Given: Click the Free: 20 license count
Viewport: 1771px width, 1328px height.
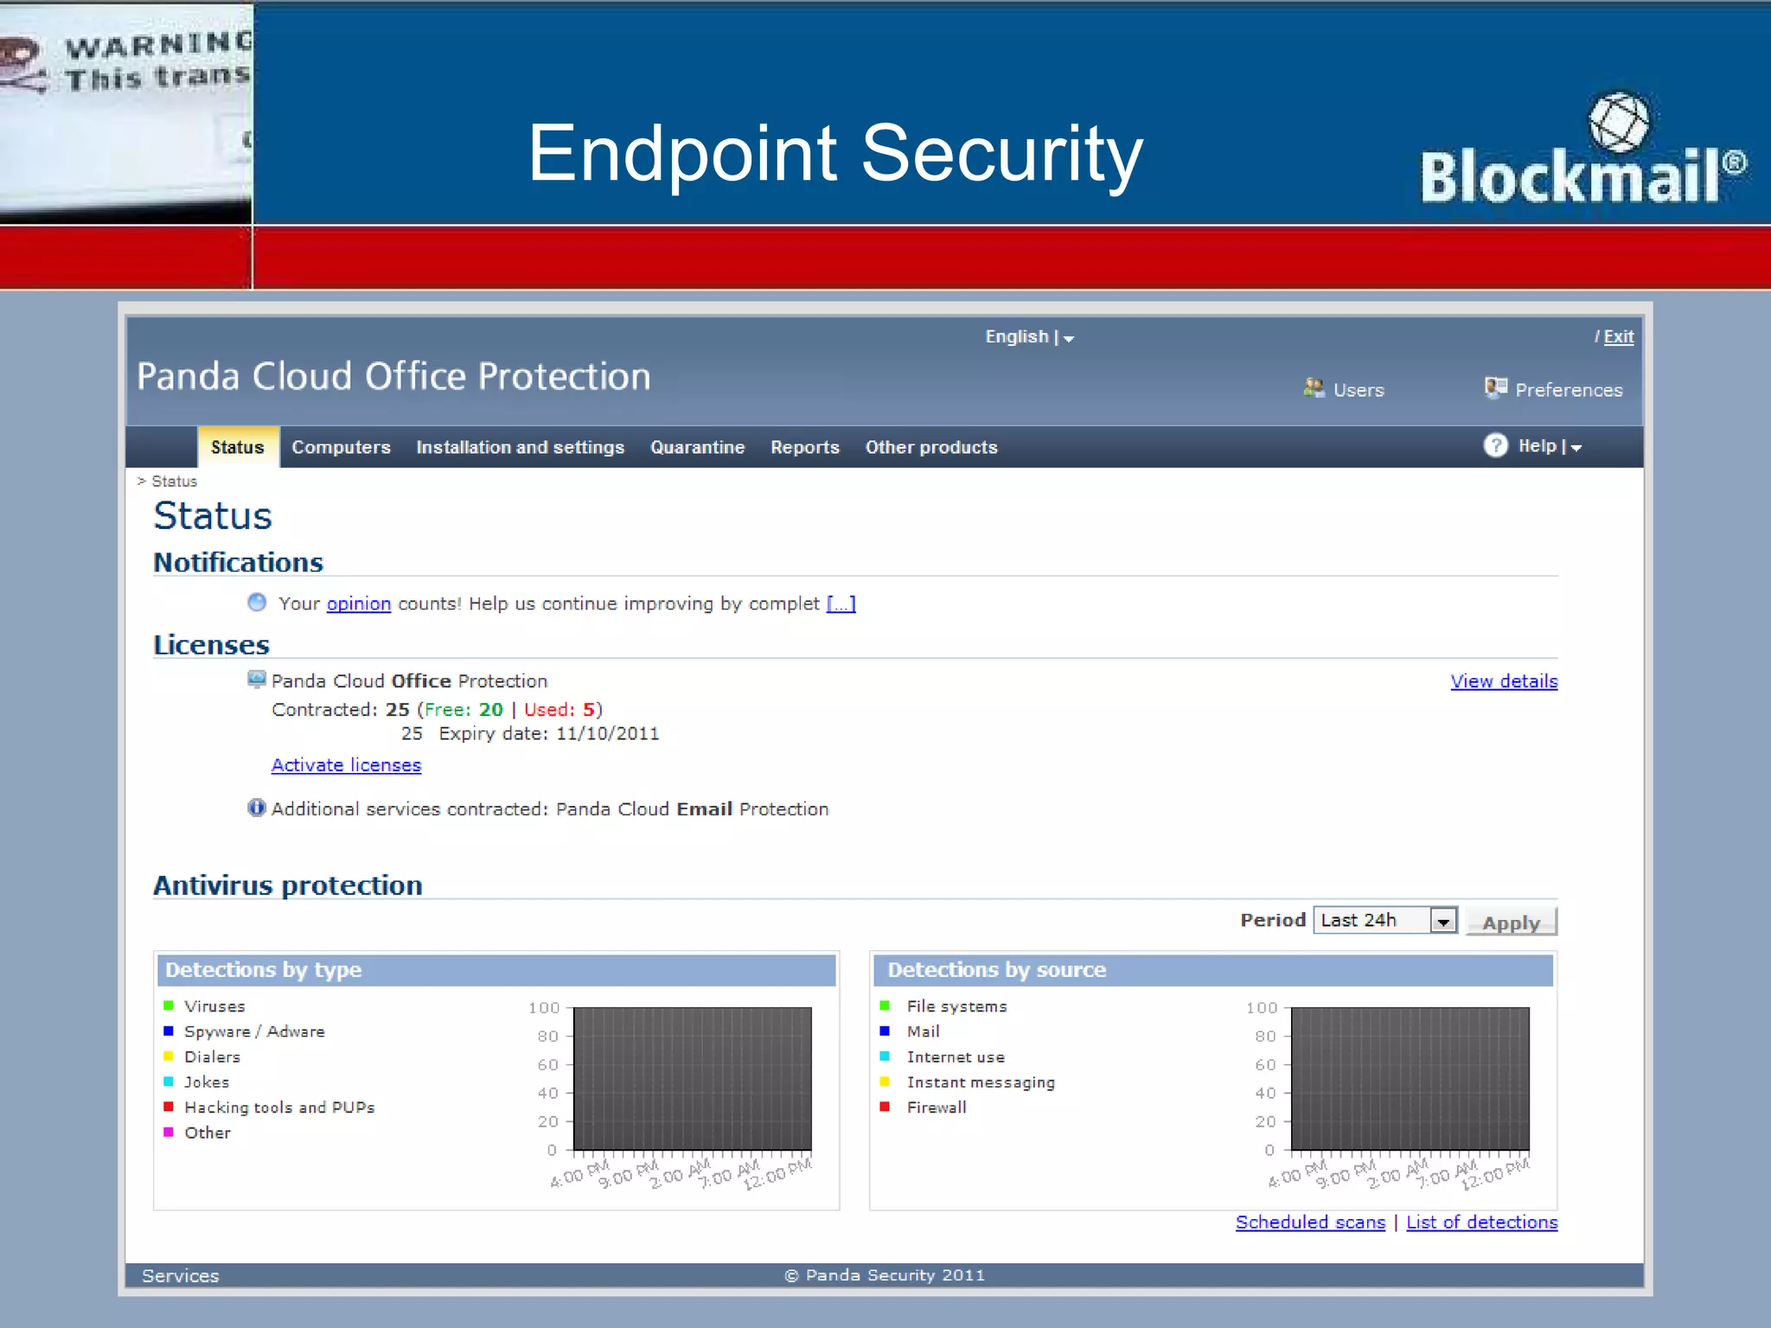Looking at the screenshot, I should click(x=464, y=709).
